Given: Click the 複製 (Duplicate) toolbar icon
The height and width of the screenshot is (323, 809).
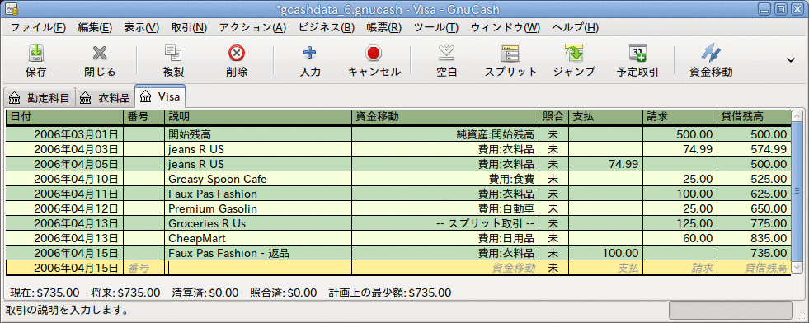Looking at the screenshot, I should tap(173, 53).
